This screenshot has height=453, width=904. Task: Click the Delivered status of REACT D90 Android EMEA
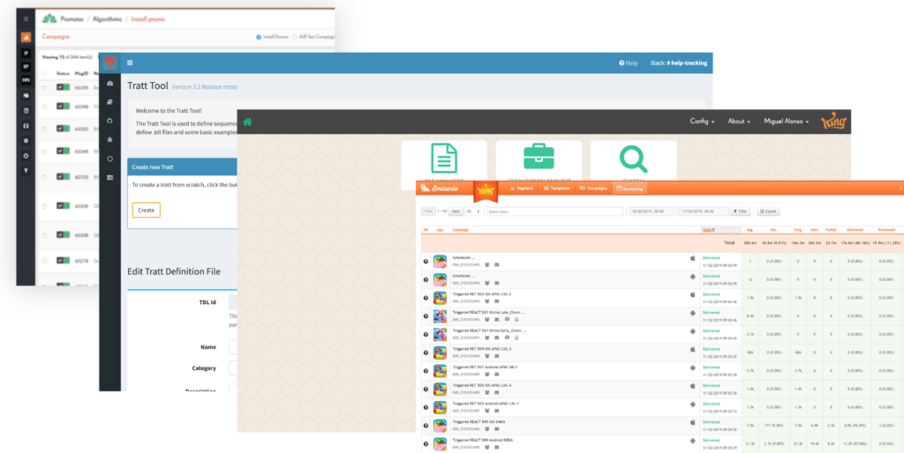pos(711,441)
